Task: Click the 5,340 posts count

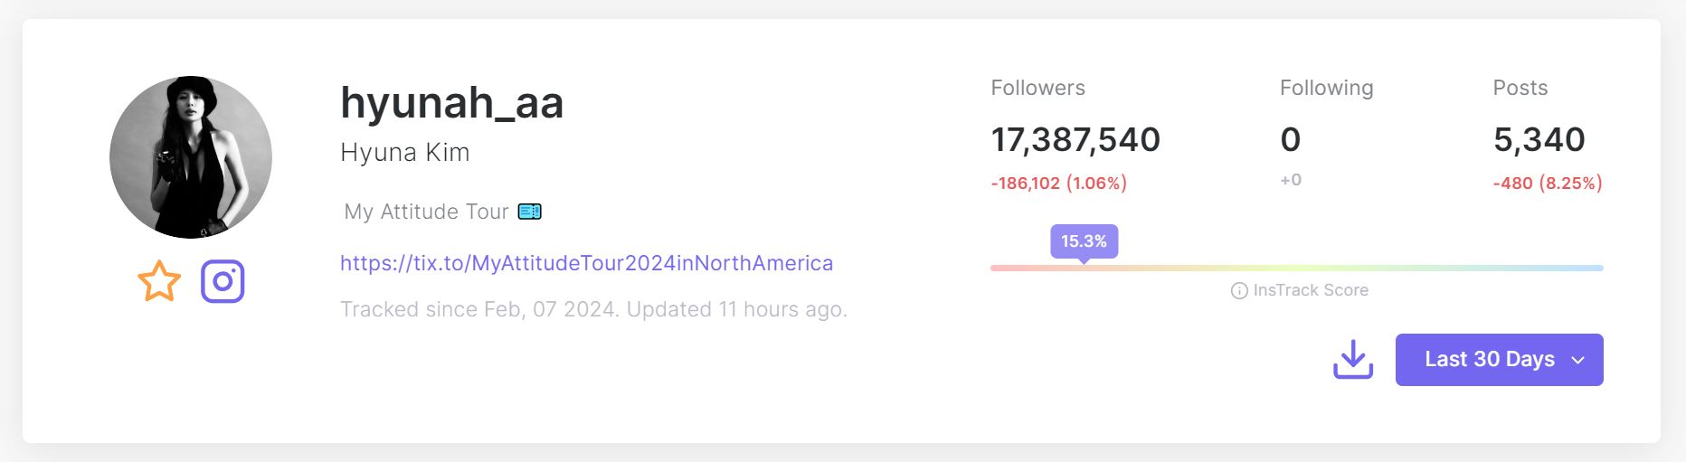Action: [1539, 140]
